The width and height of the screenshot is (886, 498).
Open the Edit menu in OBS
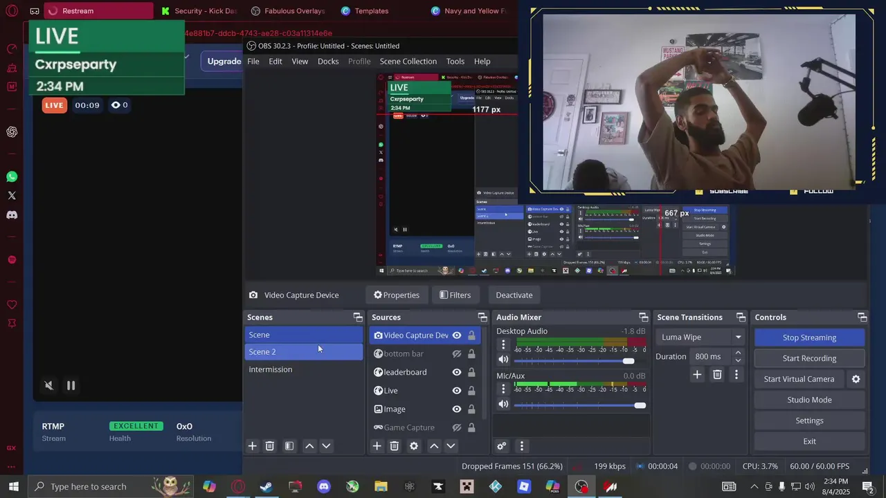(x=275, y=62)
